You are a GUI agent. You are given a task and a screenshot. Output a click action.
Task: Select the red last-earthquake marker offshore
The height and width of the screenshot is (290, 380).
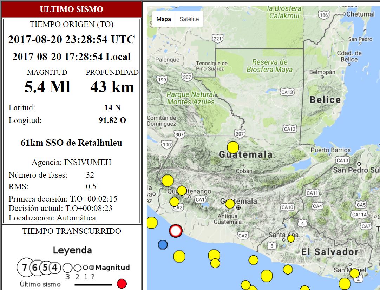pos(175,231)
